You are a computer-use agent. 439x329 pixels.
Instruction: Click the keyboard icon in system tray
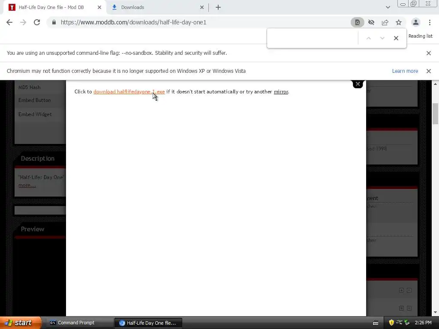coord(376,323)
